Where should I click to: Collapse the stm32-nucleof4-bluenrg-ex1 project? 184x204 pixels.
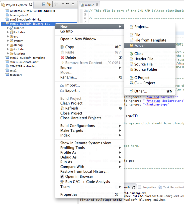tap(4, 24)
